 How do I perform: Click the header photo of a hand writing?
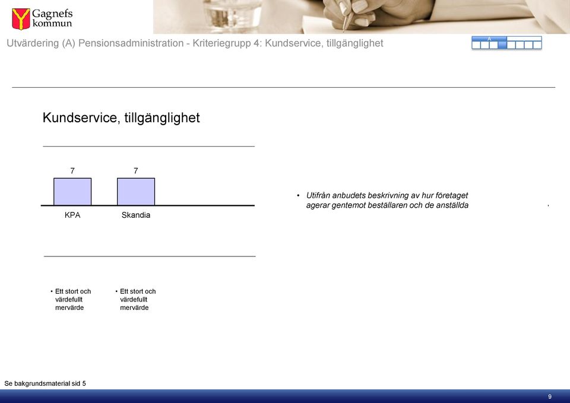pyautogui.click(x=362, y=17)
